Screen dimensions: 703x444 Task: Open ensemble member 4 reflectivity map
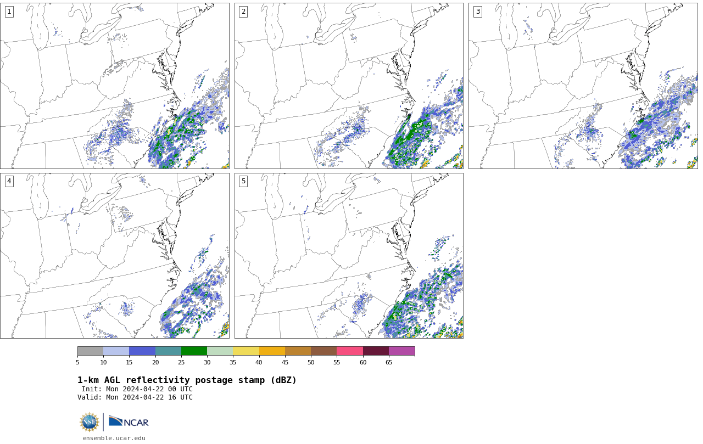(115, 256)
